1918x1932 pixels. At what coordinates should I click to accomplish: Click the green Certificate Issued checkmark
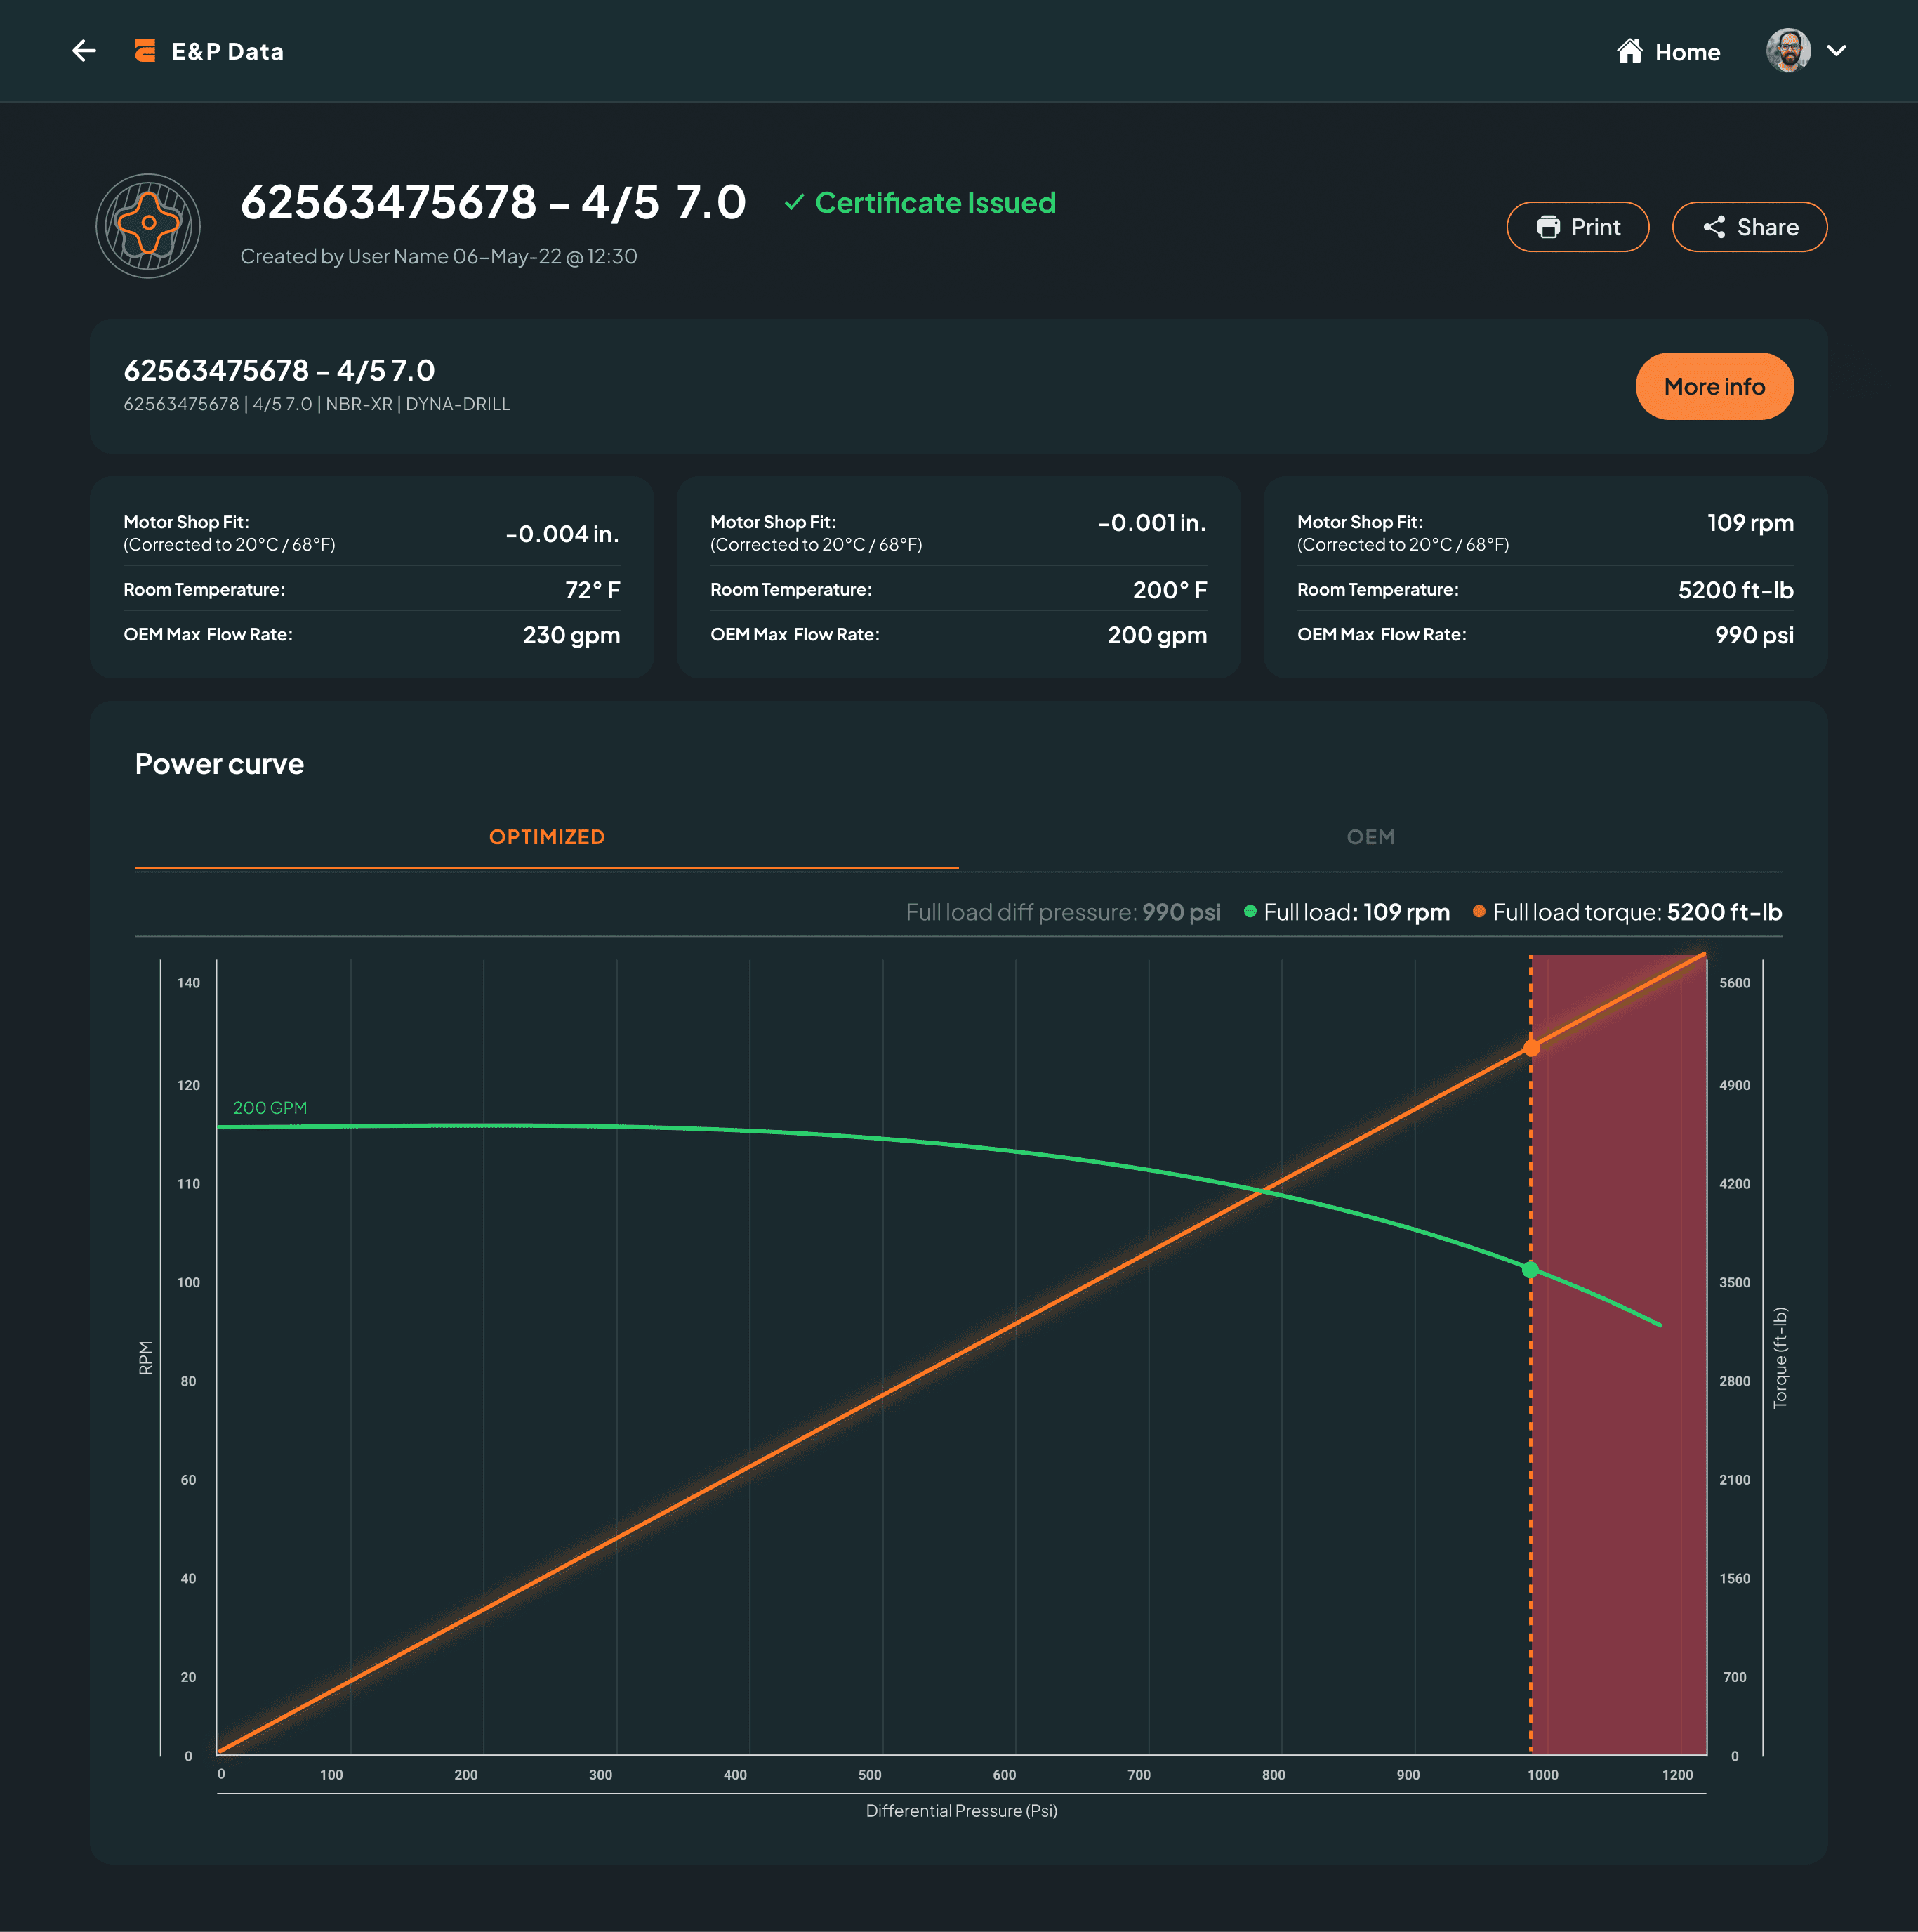click(x=793, y=203)
